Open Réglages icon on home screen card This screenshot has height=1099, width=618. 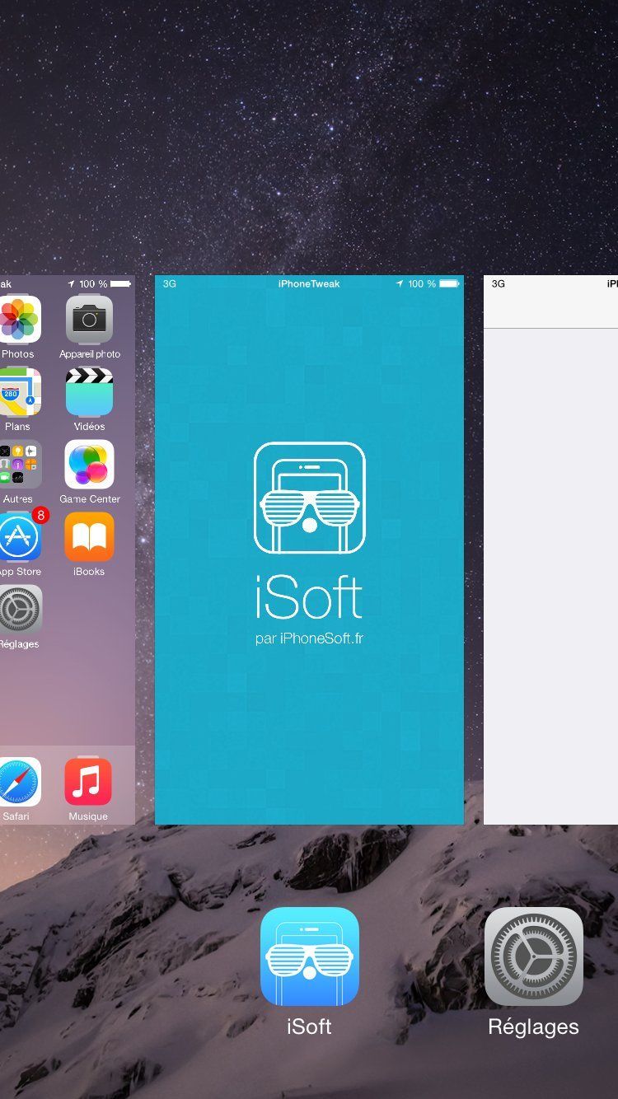19,610
